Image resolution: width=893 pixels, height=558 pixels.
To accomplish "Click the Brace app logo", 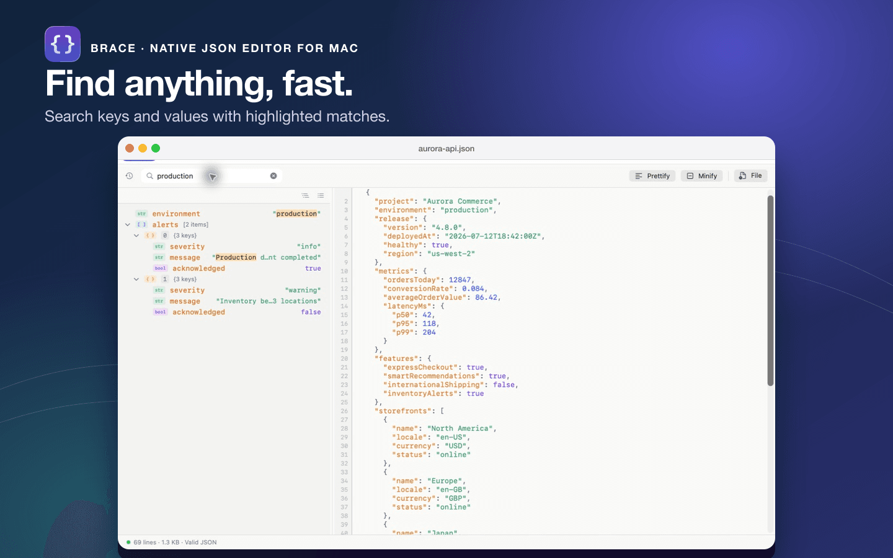I will coord(63,44).
